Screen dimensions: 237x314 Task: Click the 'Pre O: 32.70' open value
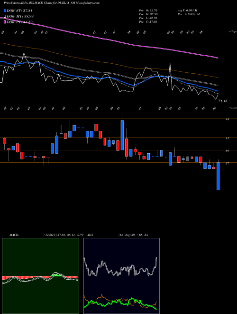[148, 10]
